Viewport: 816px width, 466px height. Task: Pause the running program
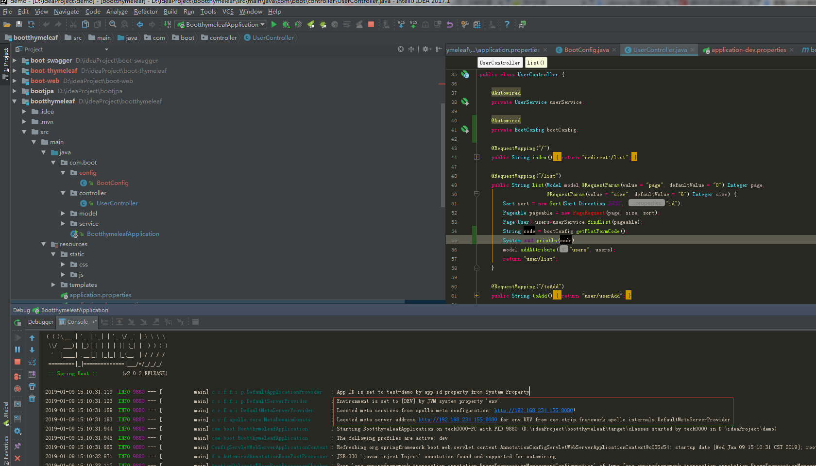(x=17, y=349)
